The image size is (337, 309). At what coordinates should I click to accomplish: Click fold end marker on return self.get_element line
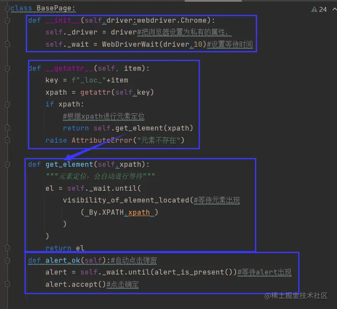[x=7, y=128]
